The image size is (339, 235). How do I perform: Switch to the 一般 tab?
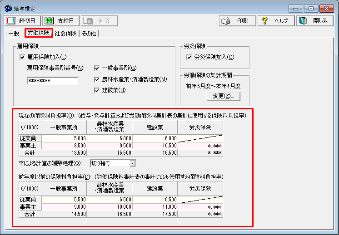[14, 33]
